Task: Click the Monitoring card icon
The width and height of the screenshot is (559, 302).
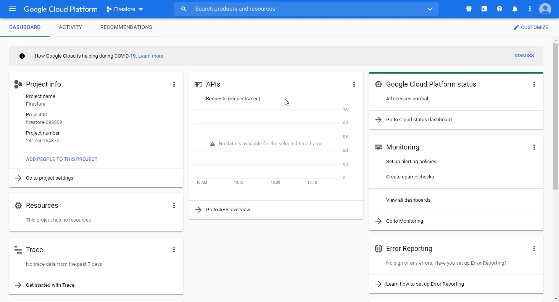Action: 379,147
